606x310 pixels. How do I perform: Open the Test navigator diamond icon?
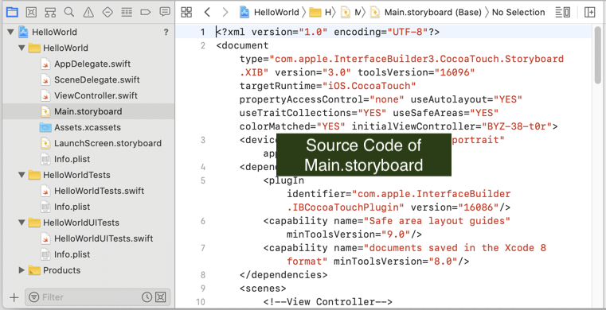point(108,13)
